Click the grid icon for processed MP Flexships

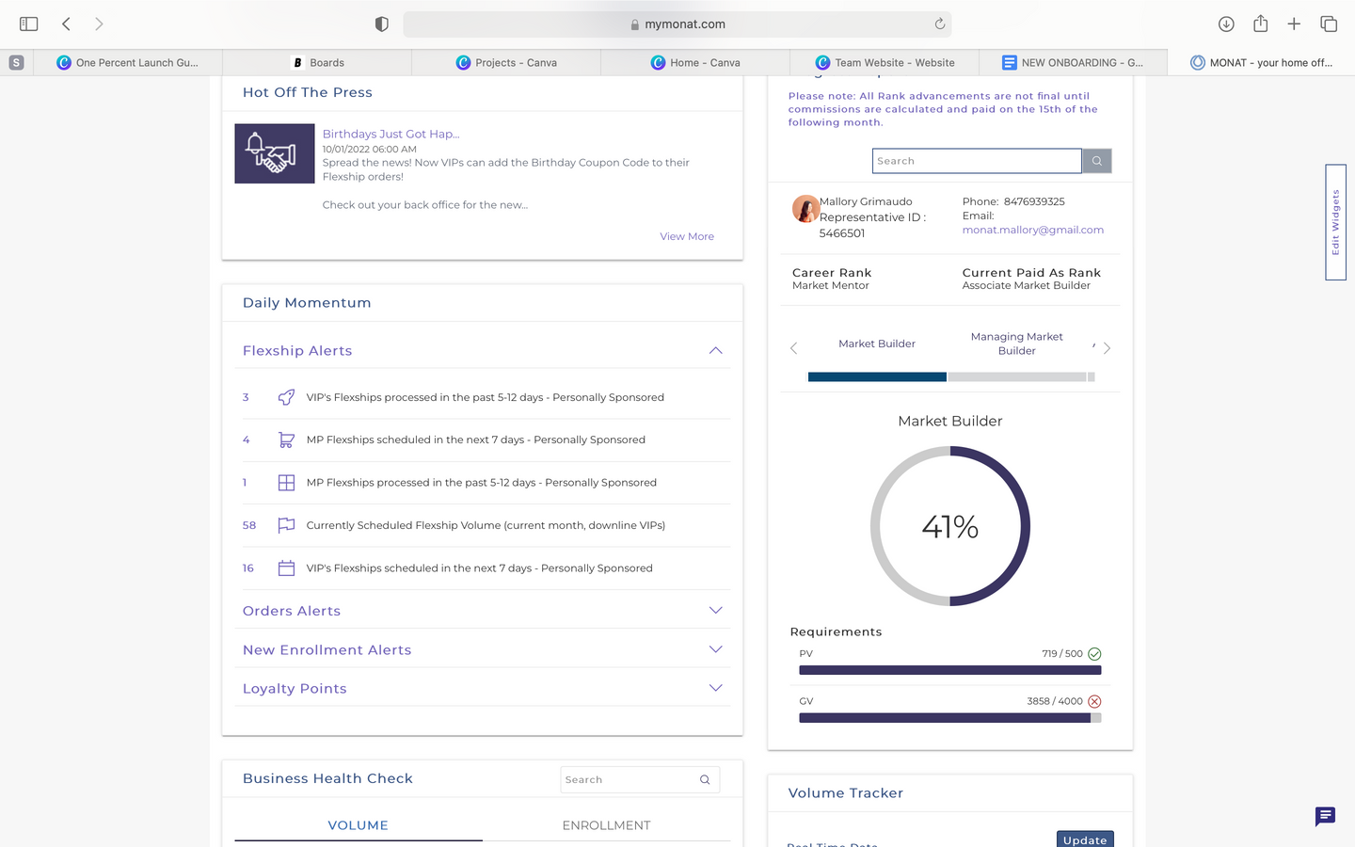tap(286, 483)
